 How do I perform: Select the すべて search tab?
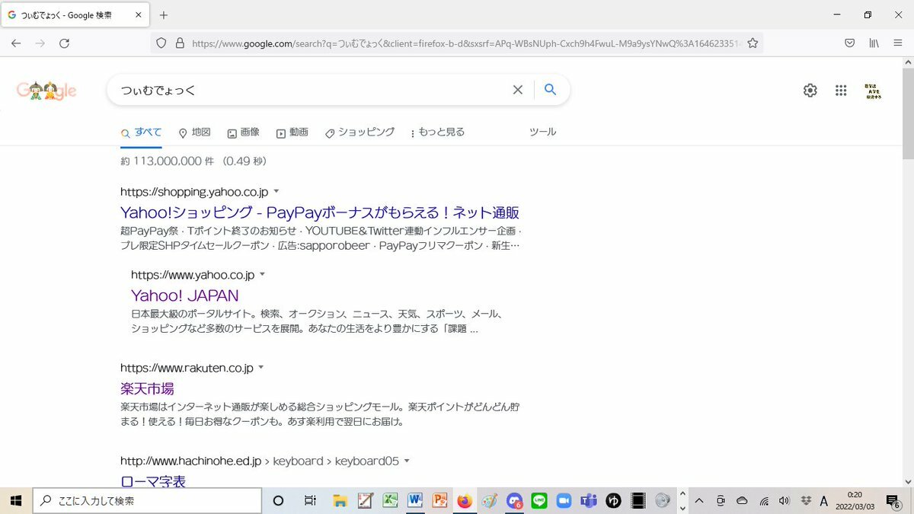click(x=141, y=132)
